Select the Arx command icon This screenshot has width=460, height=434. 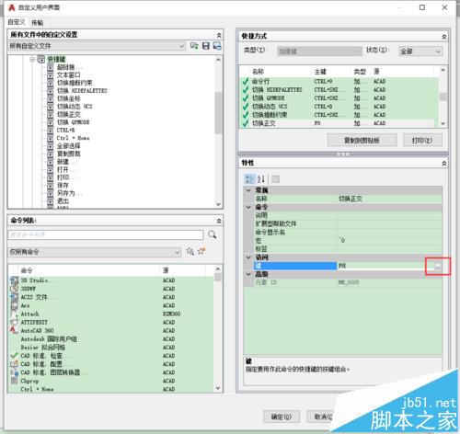point(14,305)
